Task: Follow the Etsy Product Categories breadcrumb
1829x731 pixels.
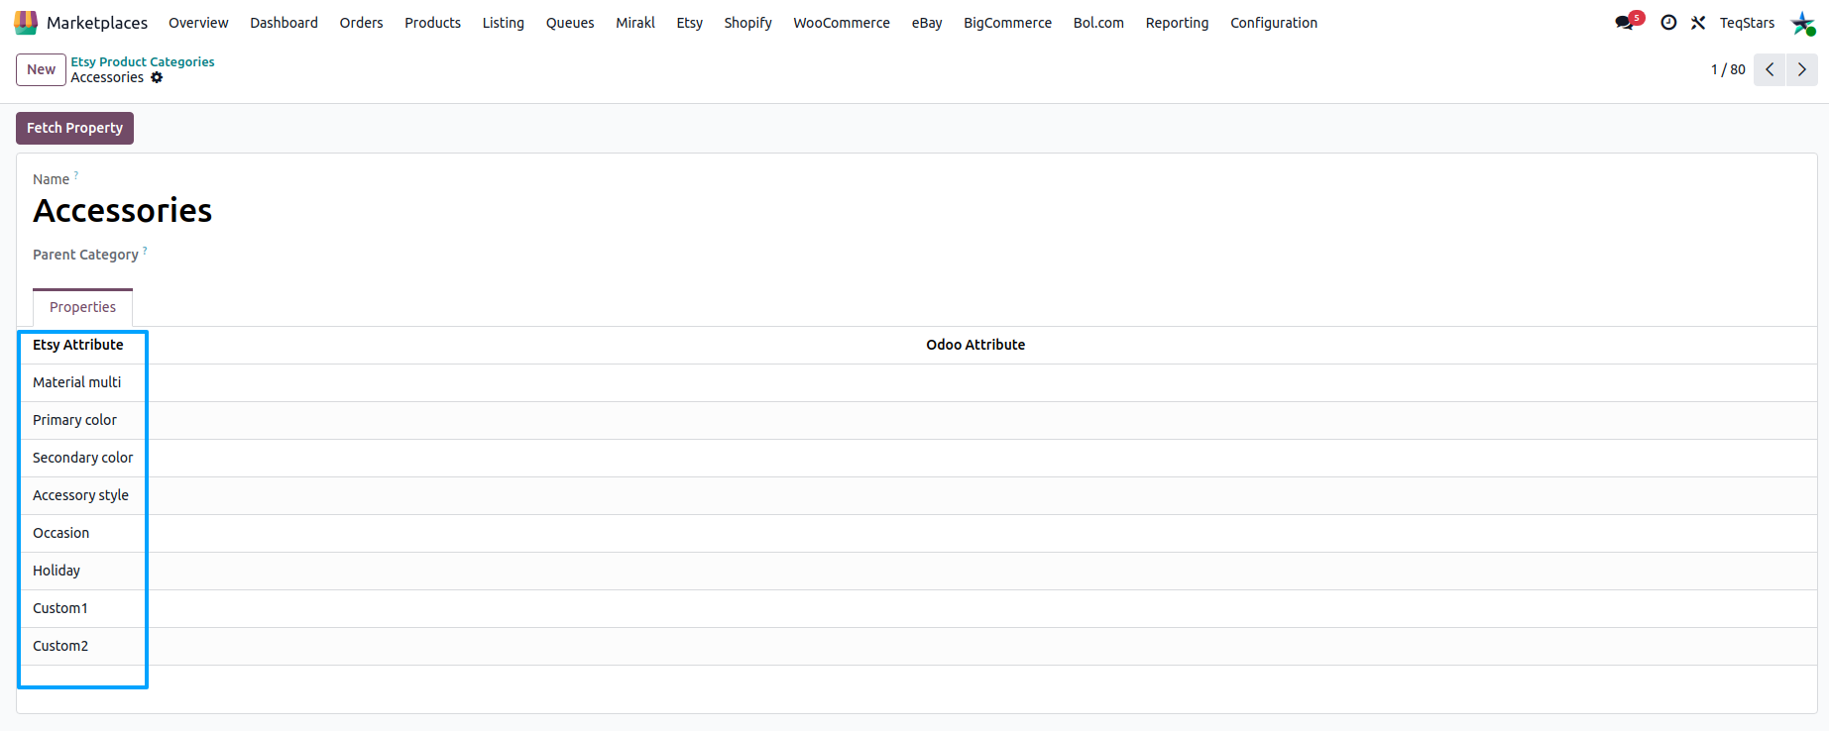Action: click(143, 61)
